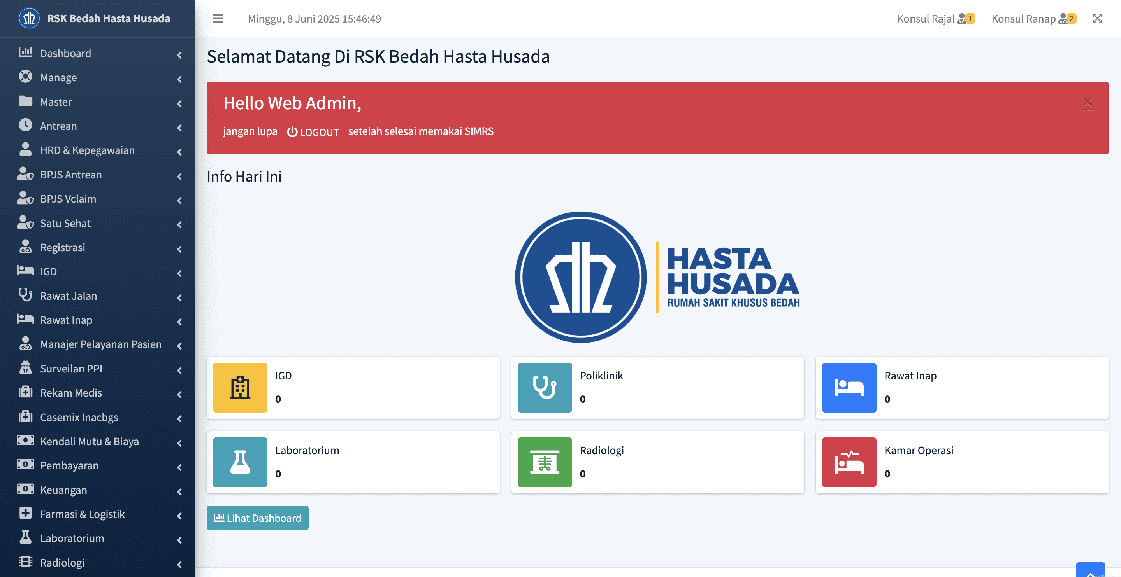Click the Rawat Inap bed icon in sidebar
This screenshot has width=1121, height=577.
[x=25, y=319]
